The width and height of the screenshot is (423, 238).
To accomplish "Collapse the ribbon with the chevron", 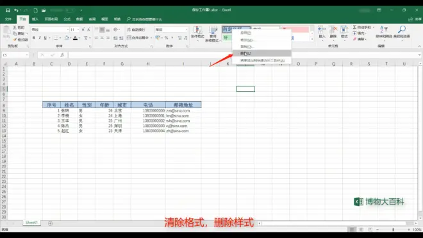I will [x=420, y=46].
